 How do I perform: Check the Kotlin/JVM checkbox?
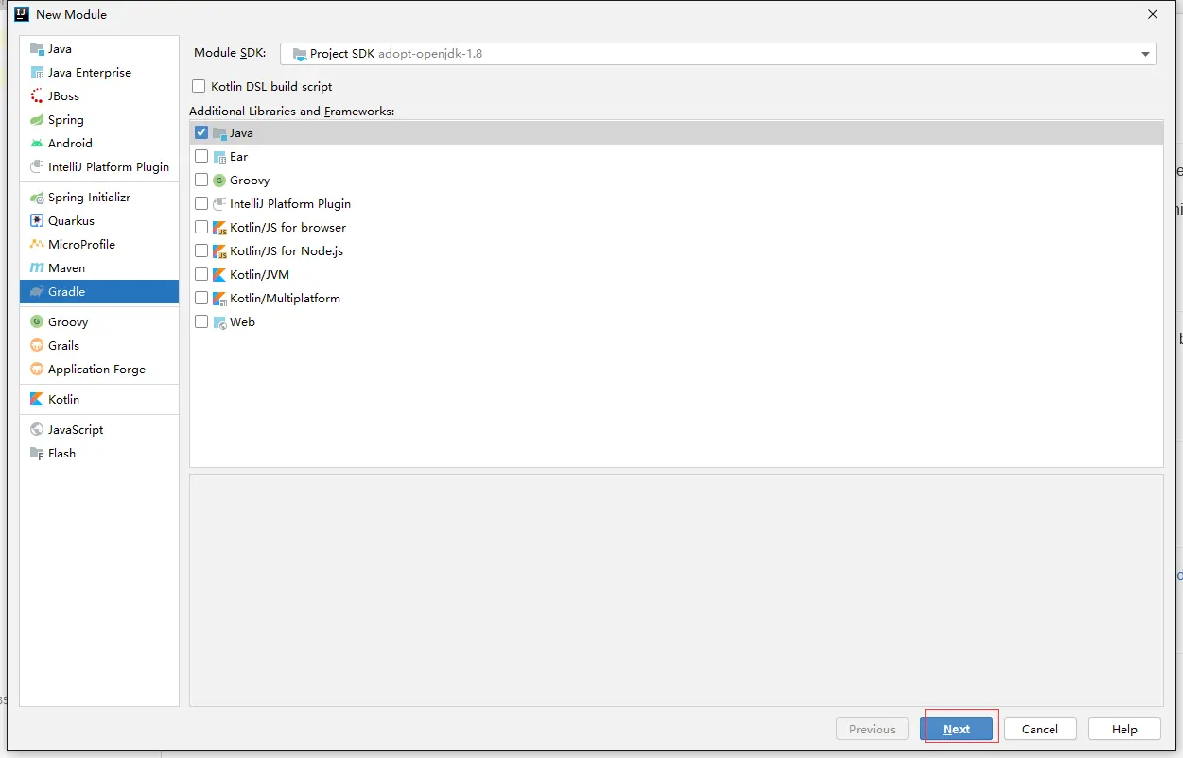click(201, 275)
